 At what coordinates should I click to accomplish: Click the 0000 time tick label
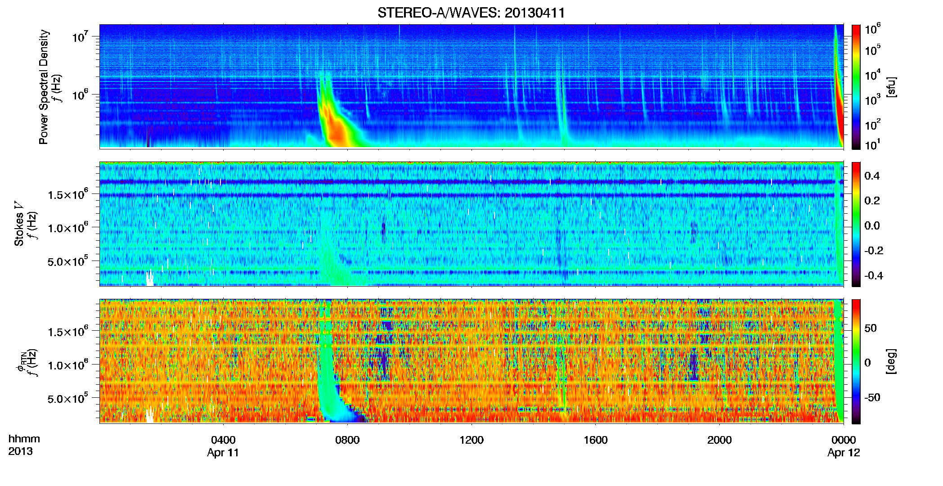[844, 440]
